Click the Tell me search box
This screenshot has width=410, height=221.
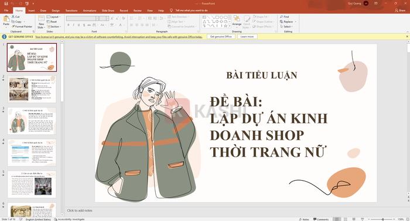pyautogui.click(x=189, y=11)
